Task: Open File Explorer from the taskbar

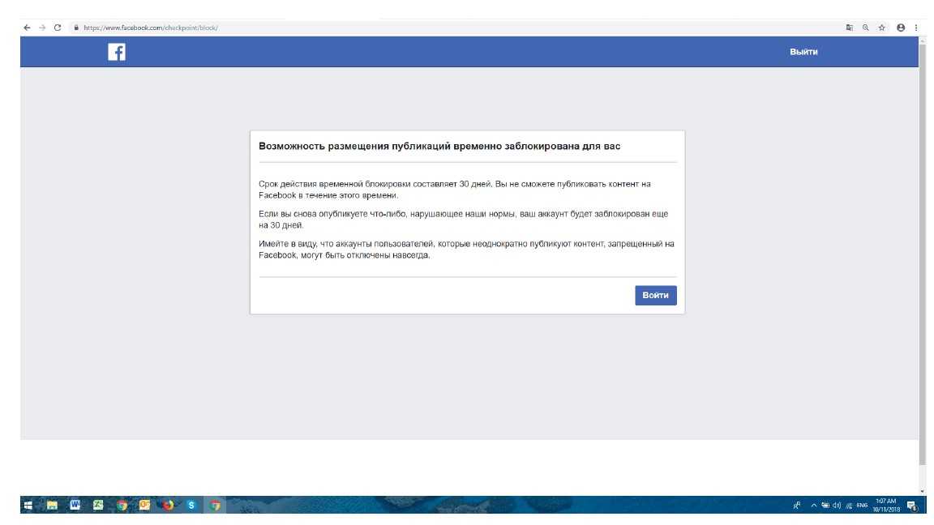Action: point(53,506)
